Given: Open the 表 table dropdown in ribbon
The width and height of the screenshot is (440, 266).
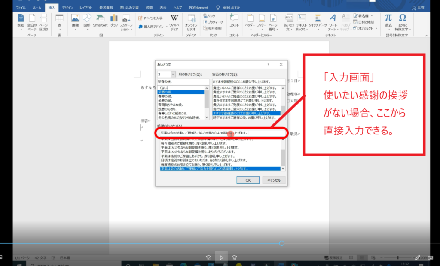Looking at the screenshot, I should click(60, 21).
